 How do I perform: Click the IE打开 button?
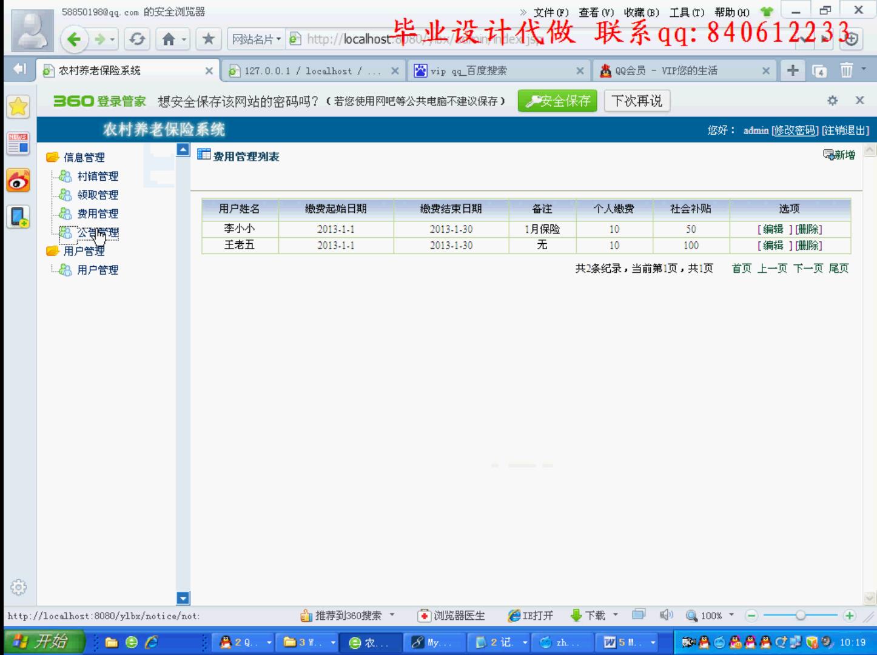point(531,616)
